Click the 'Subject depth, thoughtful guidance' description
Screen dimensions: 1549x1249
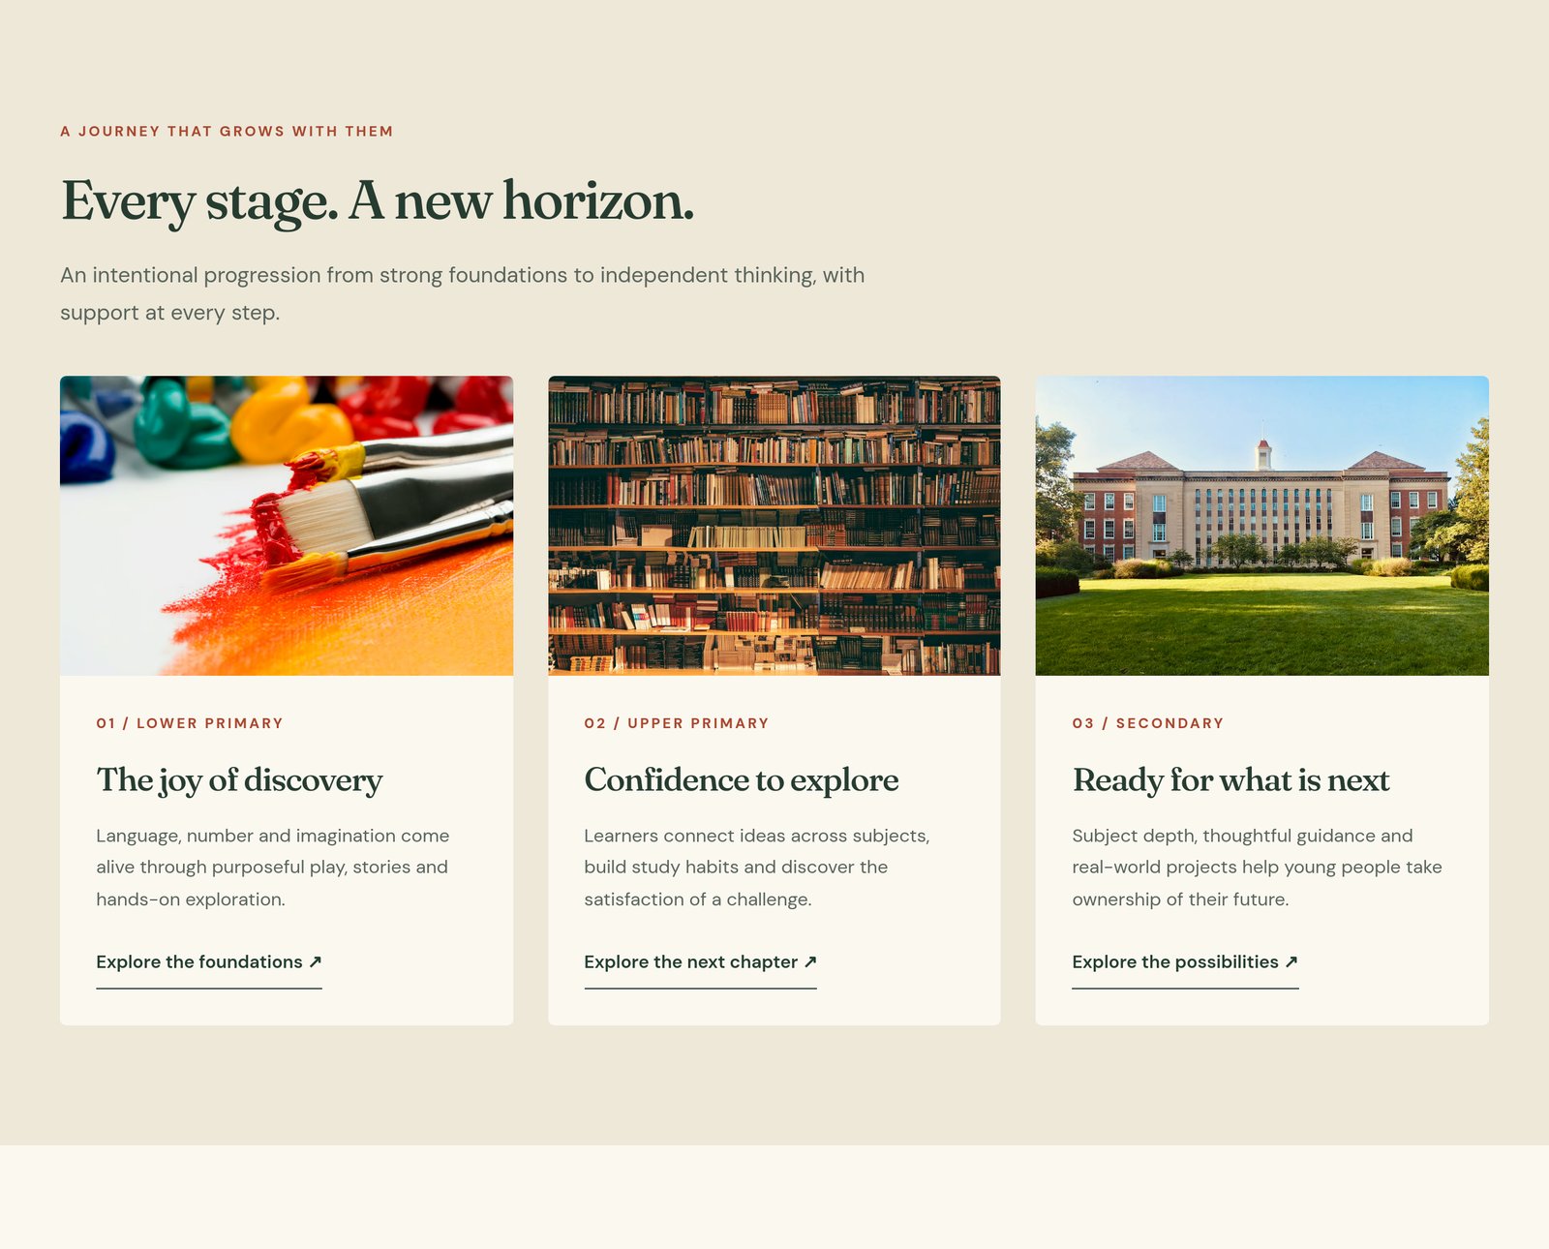[x=1257, y=868]
